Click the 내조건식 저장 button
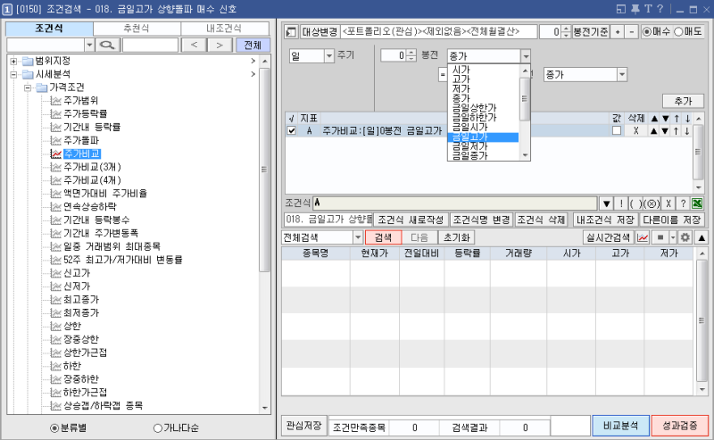714x440 pixels. click(x=605, y=220)
